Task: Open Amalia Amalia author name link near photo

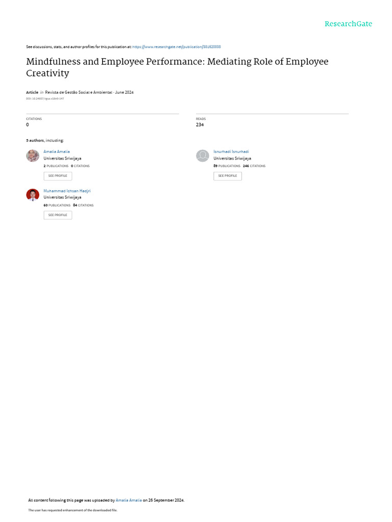Action: pyautogui.click(x=57, y=151)
